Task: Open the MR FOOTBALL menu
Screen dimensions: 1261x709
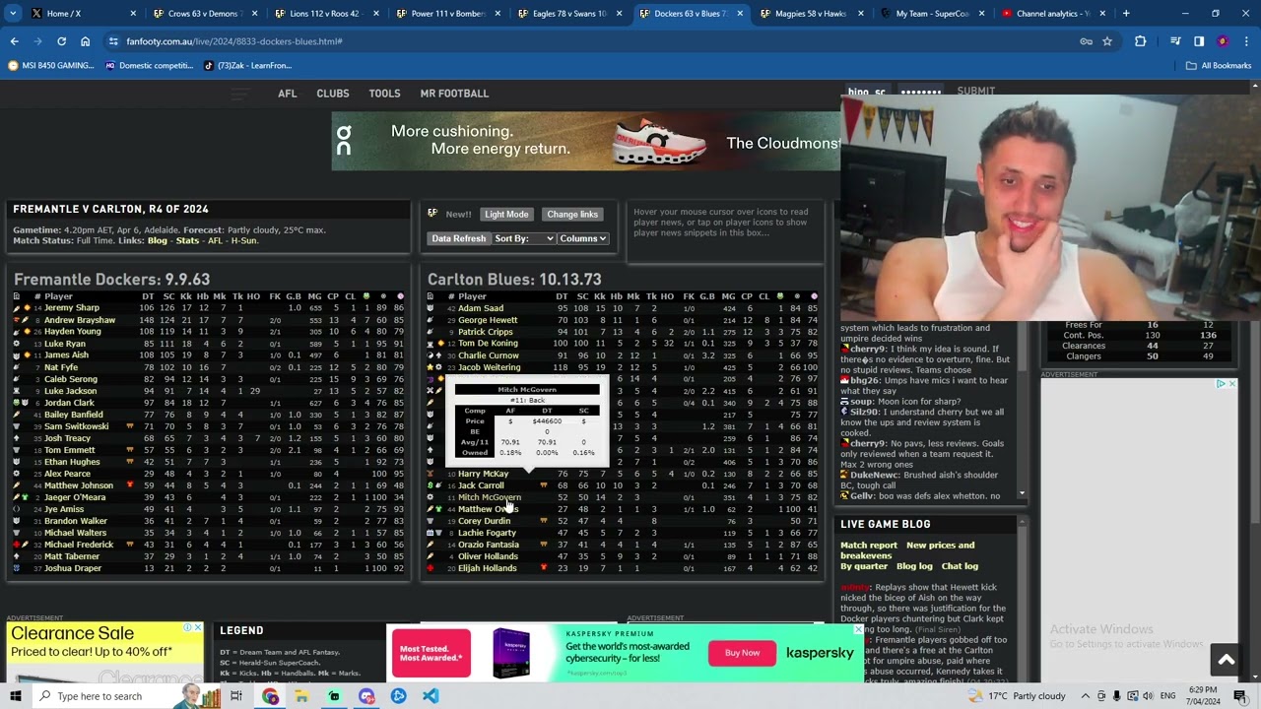Action: pyautogui.click(x=454, y=94)
